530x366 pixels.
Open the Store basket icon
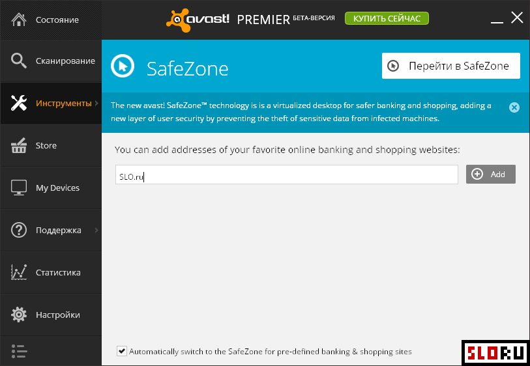click(19, 145)
